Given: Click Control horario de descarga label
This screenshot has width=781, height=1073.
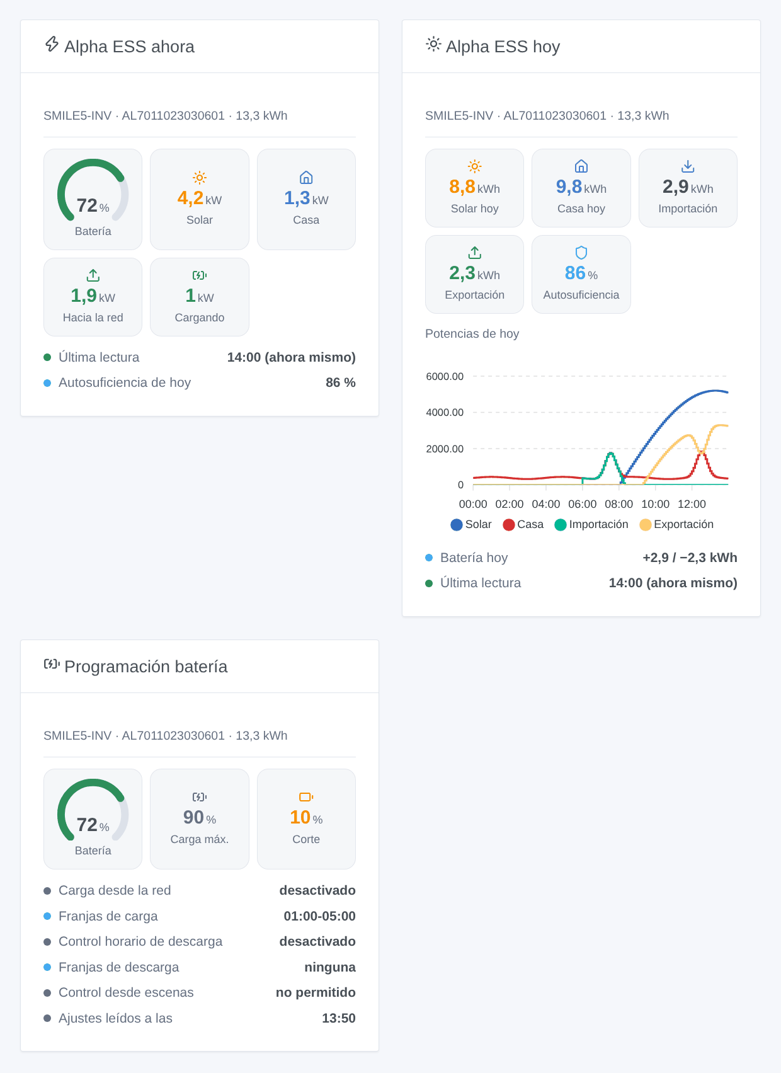Looking at the screenshot, I should [140, 941].
